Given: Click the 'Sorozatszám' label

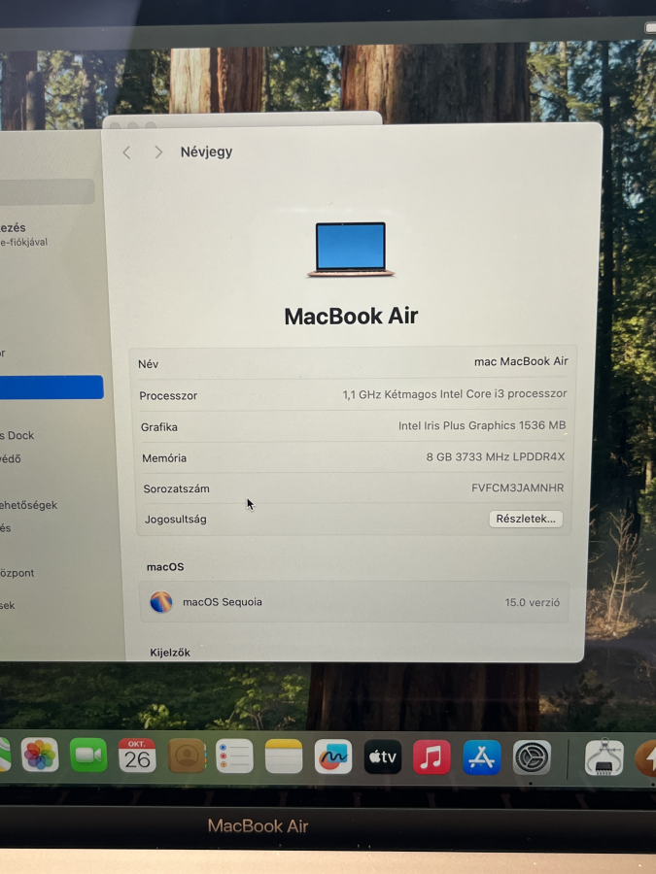Looking at the screenshot, I should pos(176,488).
